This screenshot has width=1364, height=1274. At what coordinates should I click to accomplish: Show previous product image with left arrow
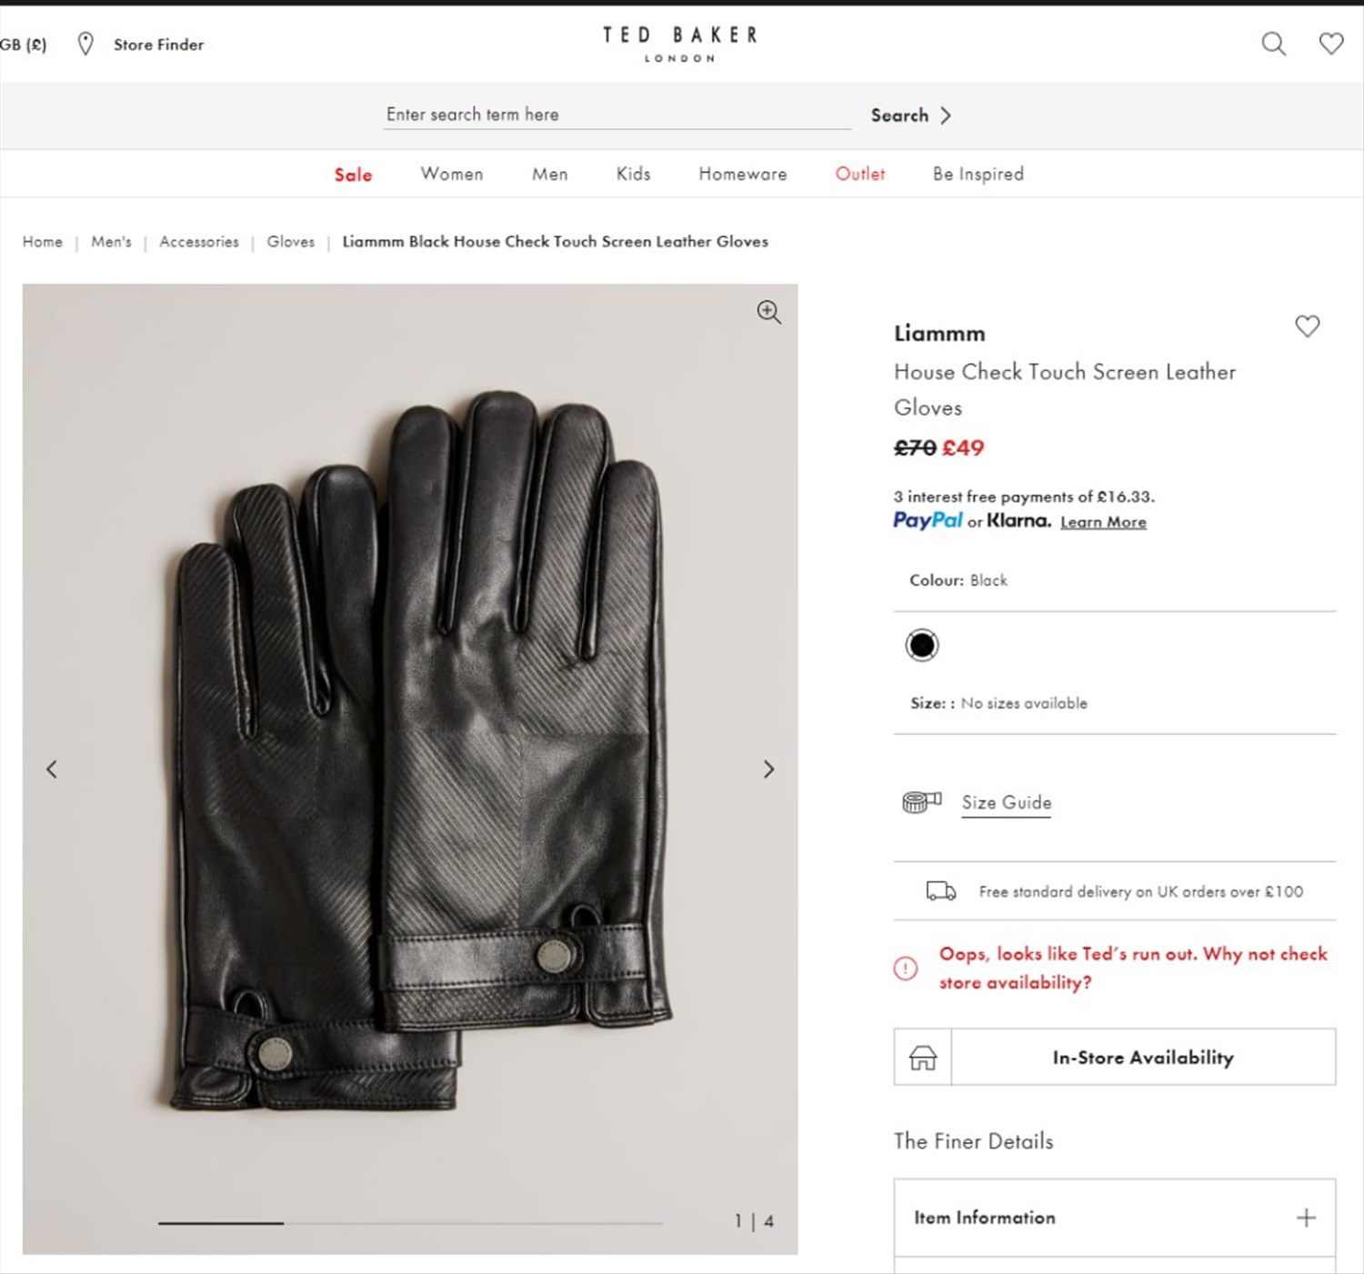point(52,769)
